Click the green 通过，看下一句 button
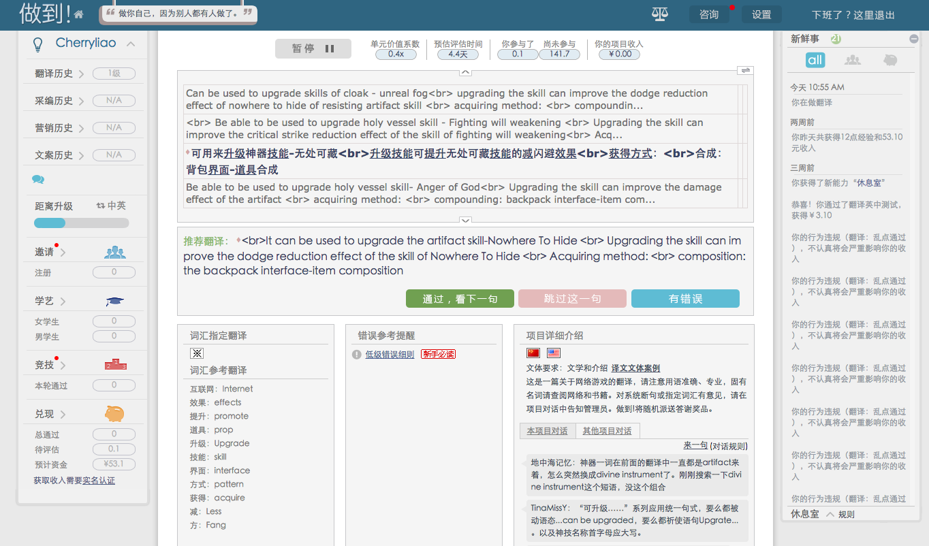This screenshot has width=929, height=546. pos(460,299)
